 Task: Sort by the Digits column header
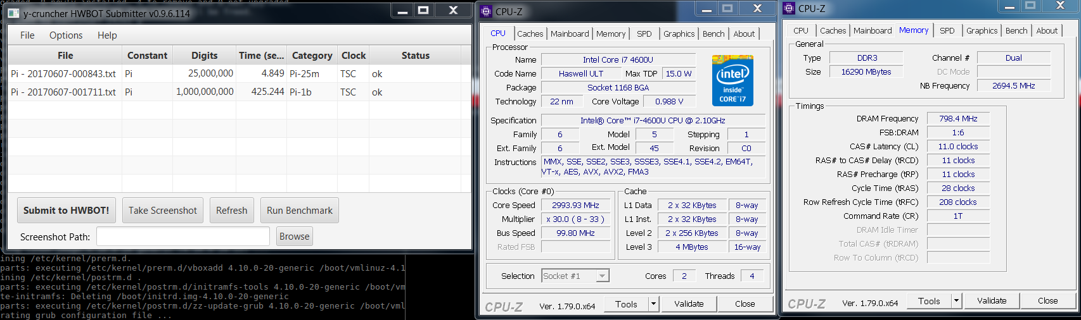pos(204,56)
